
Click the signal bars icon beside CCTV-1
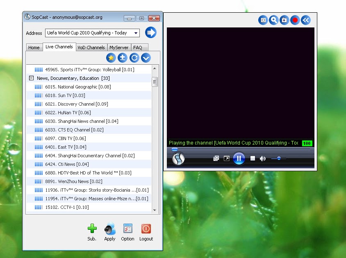click(39, 207)
